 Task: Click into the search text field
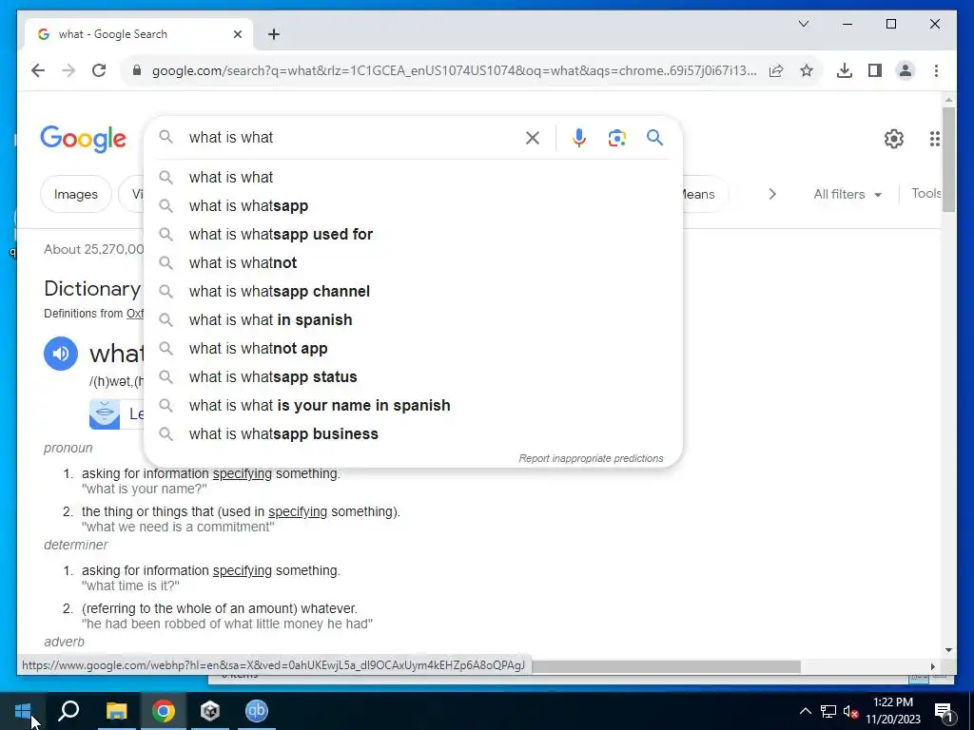point(351,137)
